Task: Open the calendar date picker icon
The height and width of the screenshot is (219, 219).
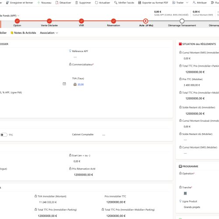Action: (64, 84)
